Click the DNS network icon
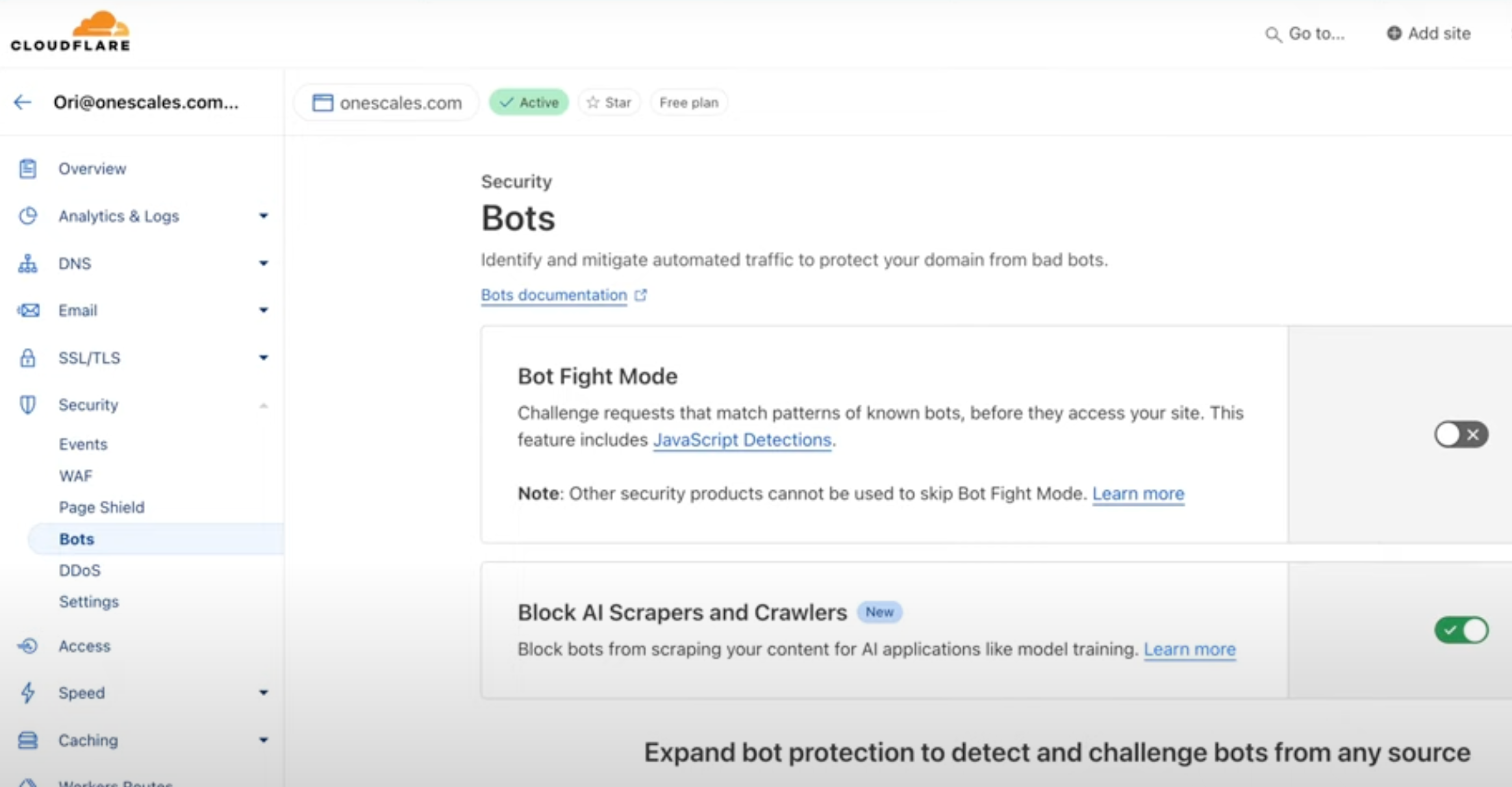The height and width of the screenshot is (787, 1512). click(x=27, y=264)
